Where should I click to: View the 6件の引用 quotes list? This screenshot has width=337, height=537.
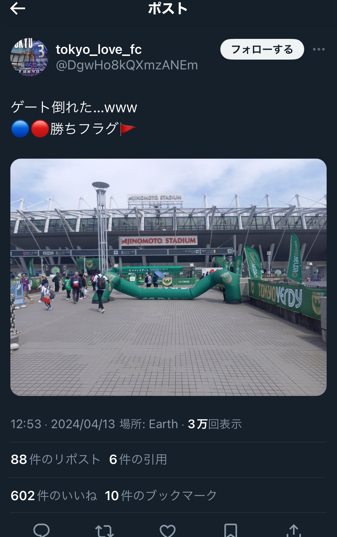138,459
